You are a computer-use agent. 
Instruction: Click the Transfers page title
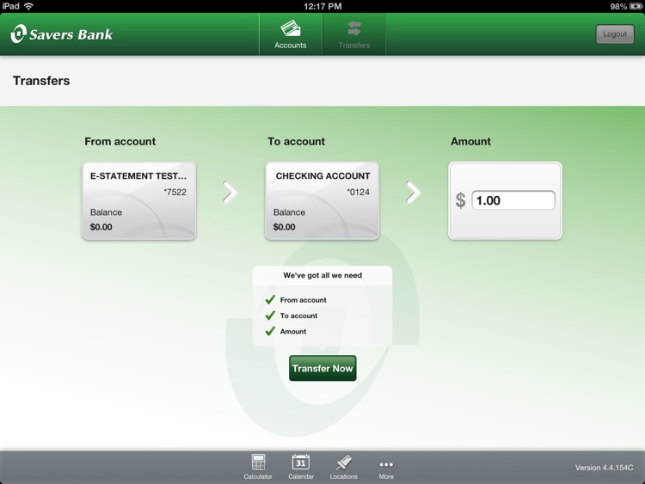[41, 81]
